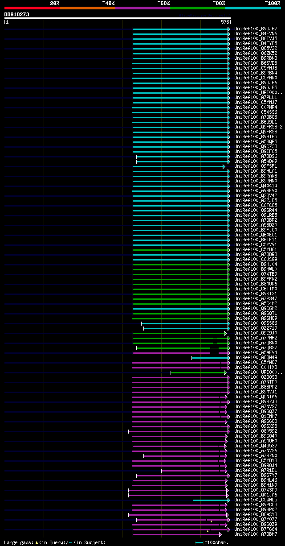Click the UniRef100_Q9FKS8-2 hit label

coord(258,127)
